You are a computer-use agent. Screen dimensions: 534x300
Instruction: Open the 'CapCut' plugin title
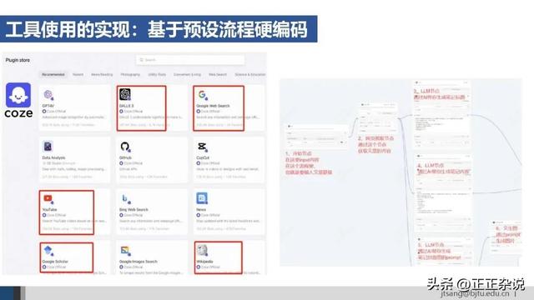point(203,157)
